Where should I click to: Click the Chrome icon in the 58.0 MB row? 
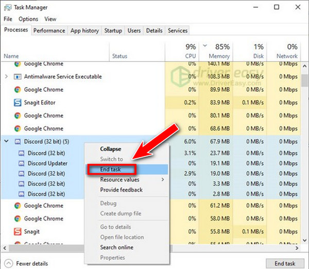pos(18,218)
